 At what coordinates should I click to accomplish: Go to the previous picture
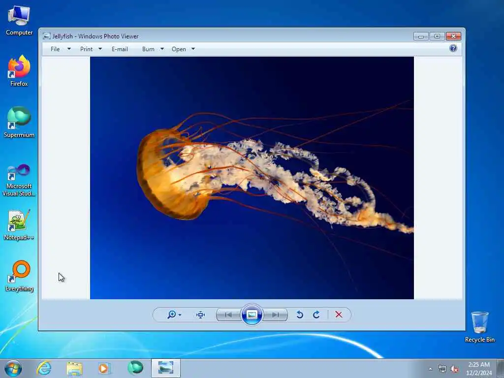(228, 315)
